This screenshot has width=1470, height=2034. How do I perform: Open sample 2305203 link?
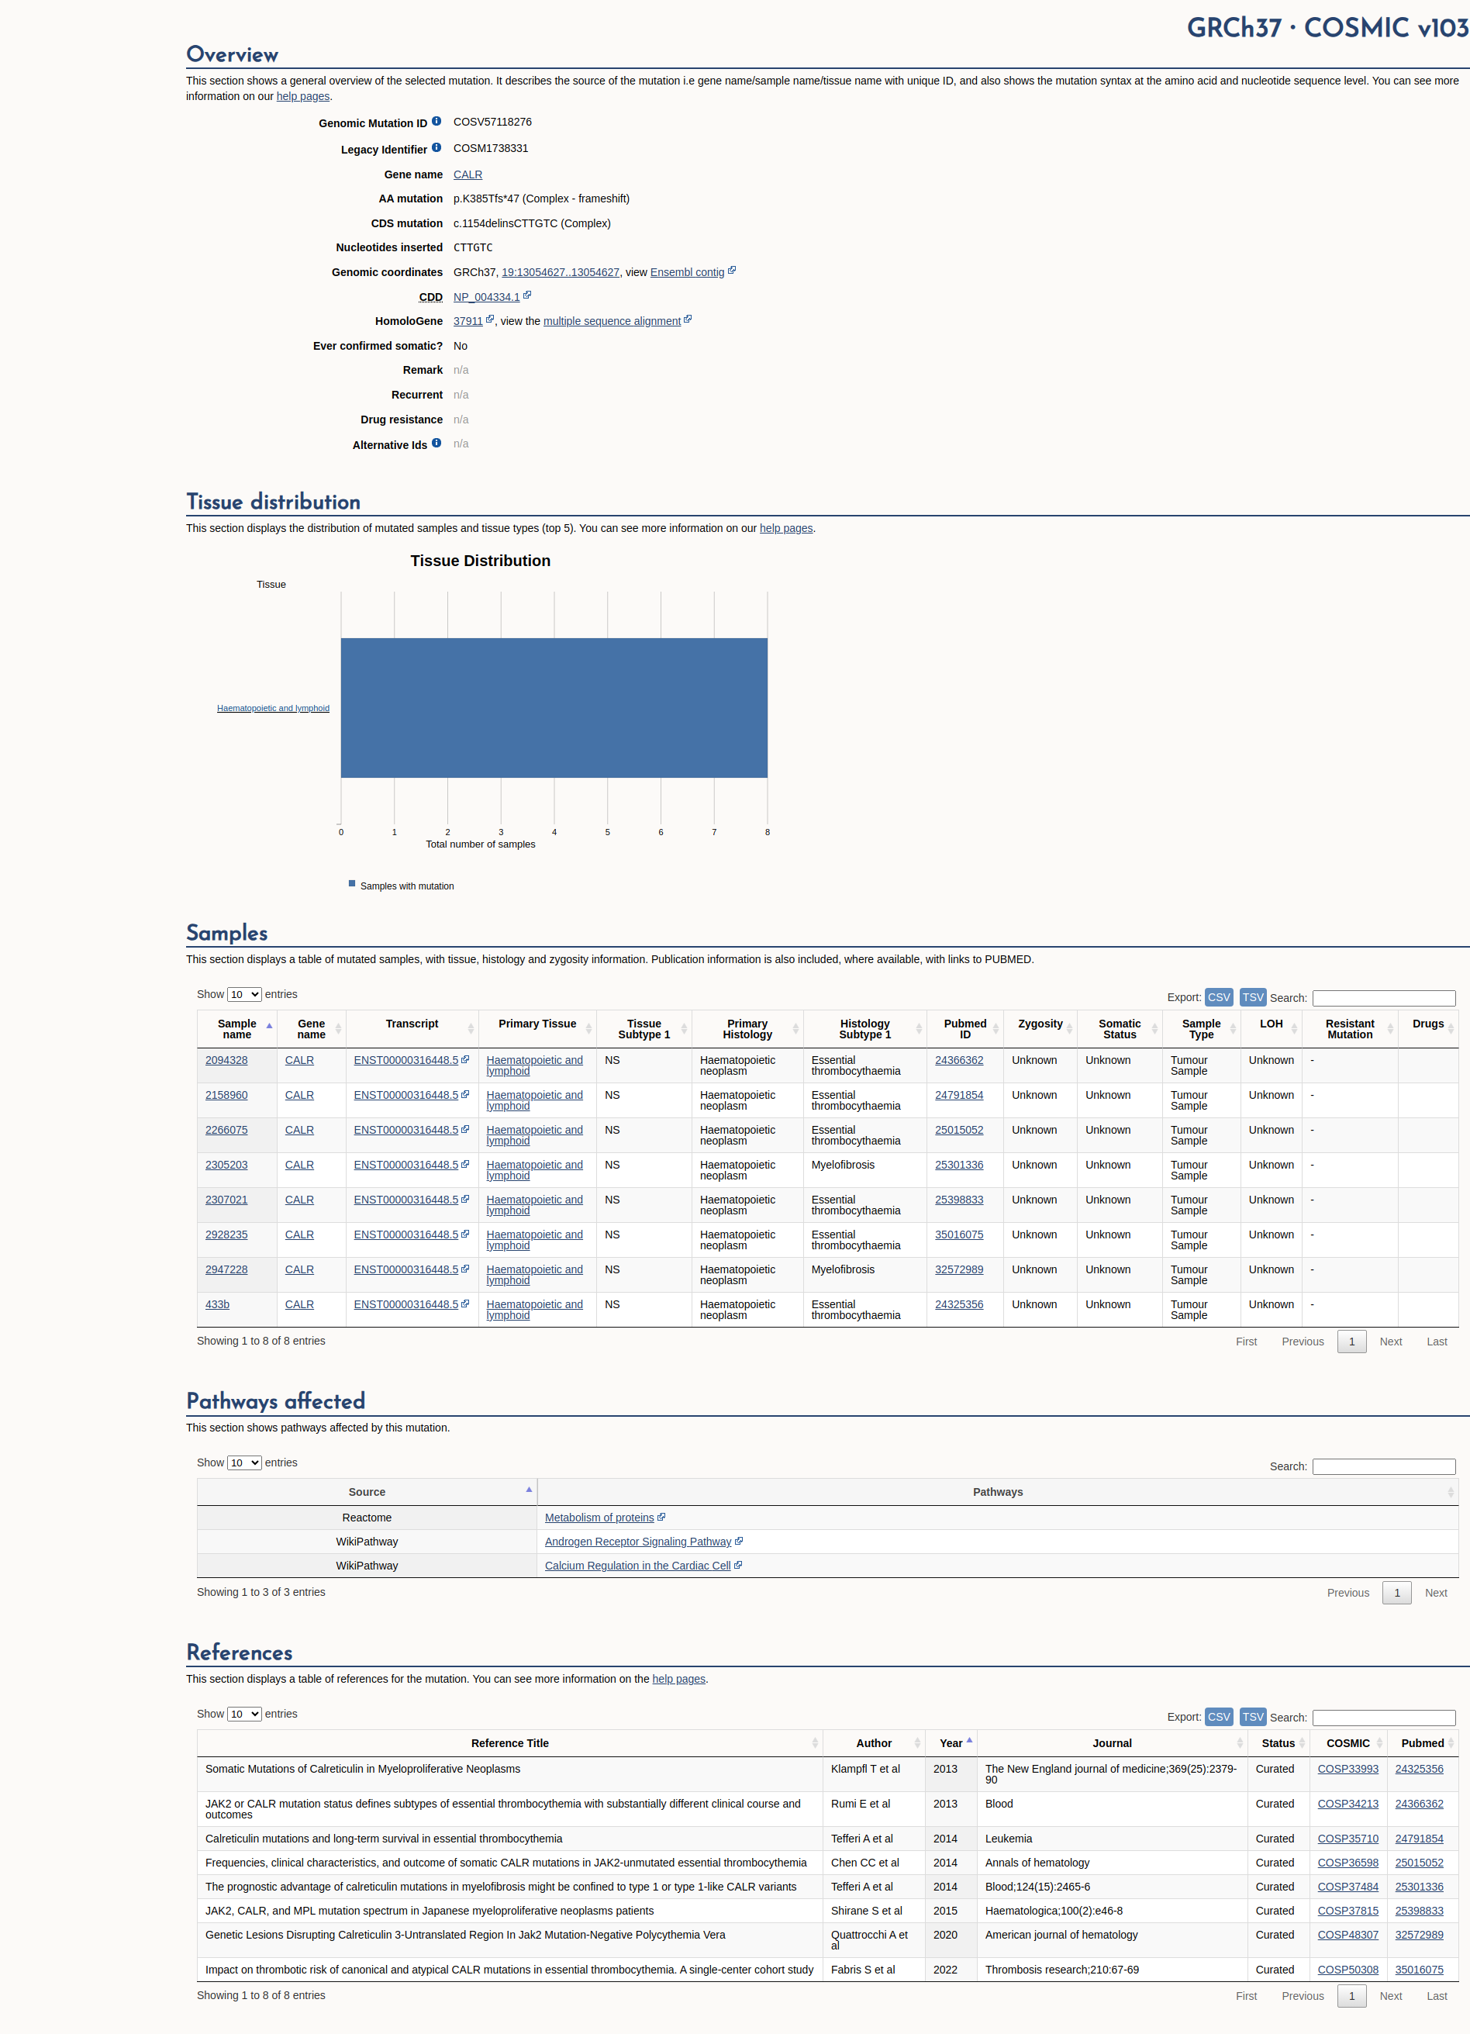coord(226,1165)
